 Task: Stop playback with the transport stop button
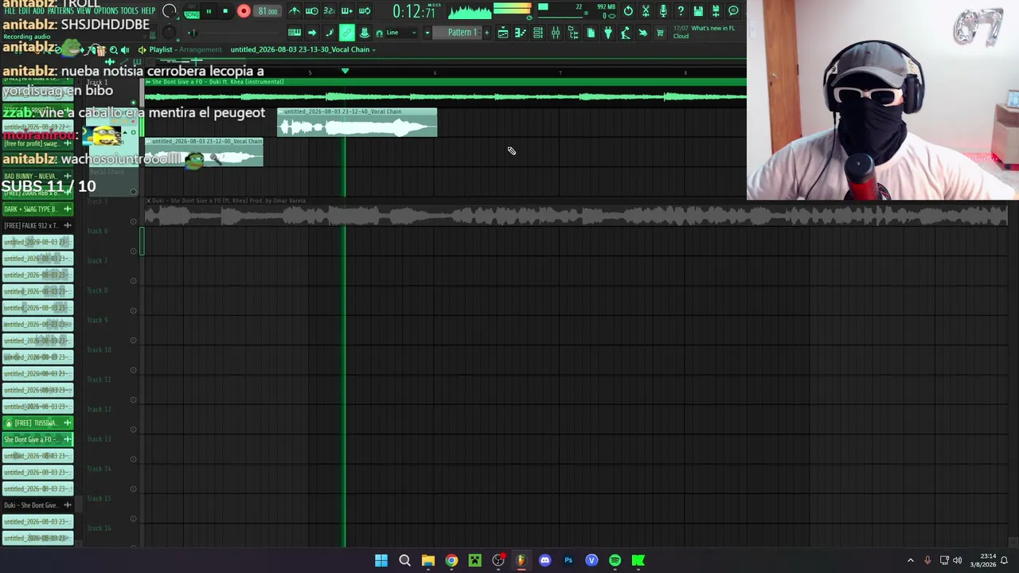225,11
